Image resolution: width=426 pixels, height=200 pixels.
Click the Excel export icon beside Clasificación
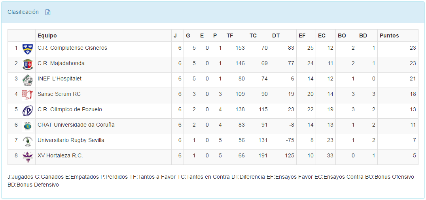(48, 12)
